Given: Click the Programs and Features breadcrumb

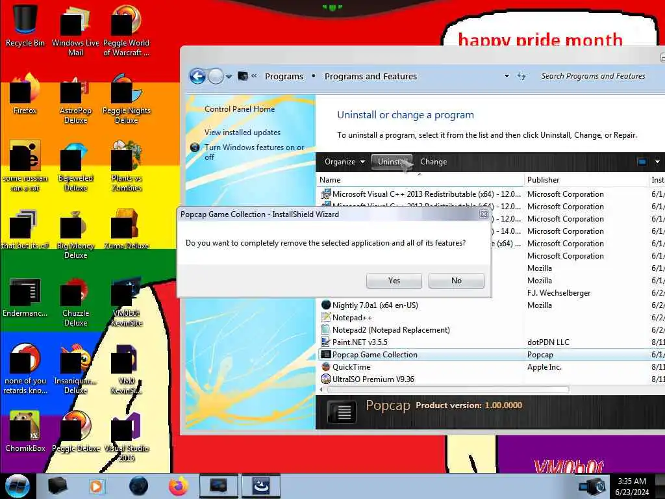Looking at the screenshot, I should point(371,77).
